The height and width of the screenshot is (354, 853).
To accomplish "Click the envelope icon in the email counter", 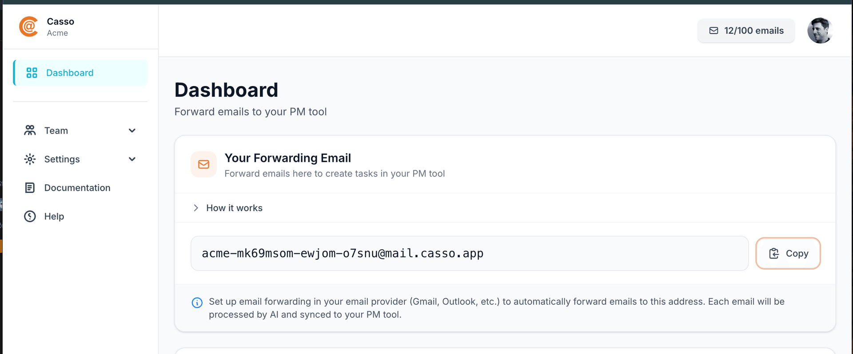I will 714,31.
